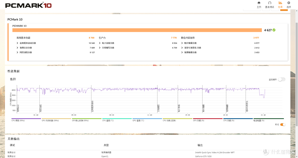Click the score value 8 934
Screen dimensions: 298x158
coord(174,43)
